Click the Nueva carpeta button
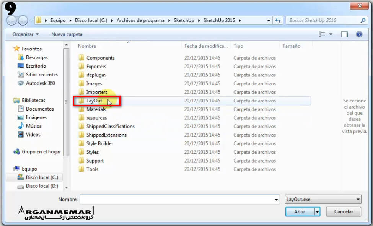The width and height of the screenshot is (373, 226). pyautogui.click(x=67, y=34)
